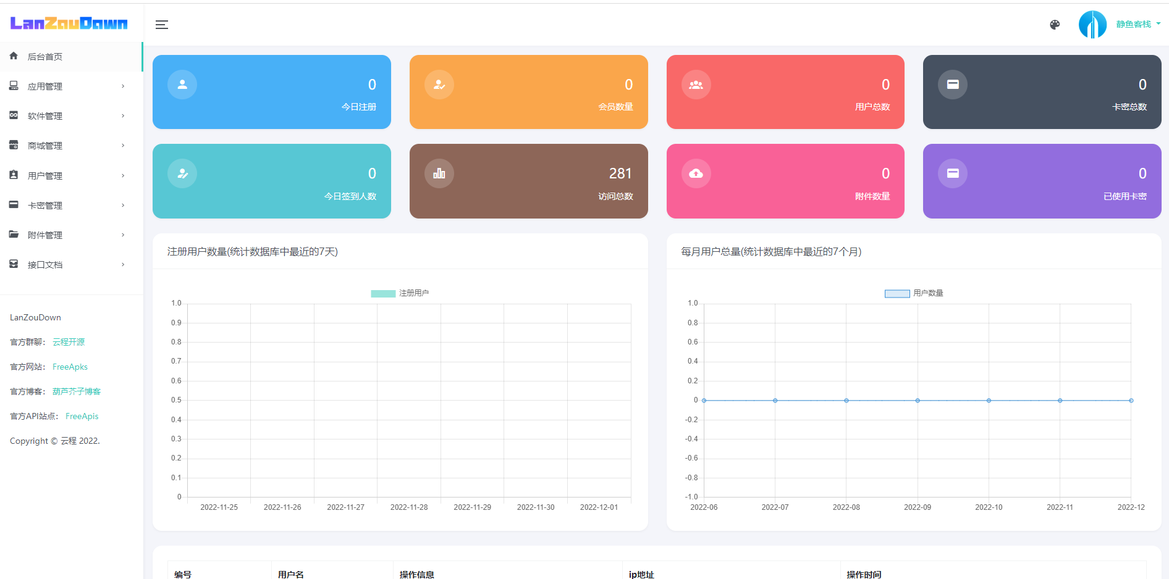Select 接口文档 in the sidebar
This screenshot has height=579, width=1169.
pyautogui.click(x=46, y=264)
